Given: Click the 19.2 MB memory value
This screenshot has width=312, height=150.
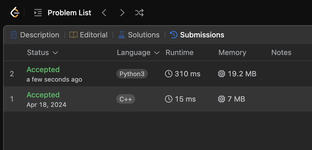Looking at the screenshot, I should pyautogui.click(x=242, y=74).
